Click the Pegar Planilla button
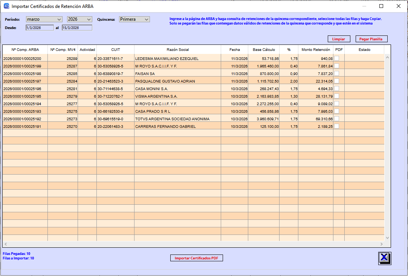 pyautogui.click(x=371, y=39)
